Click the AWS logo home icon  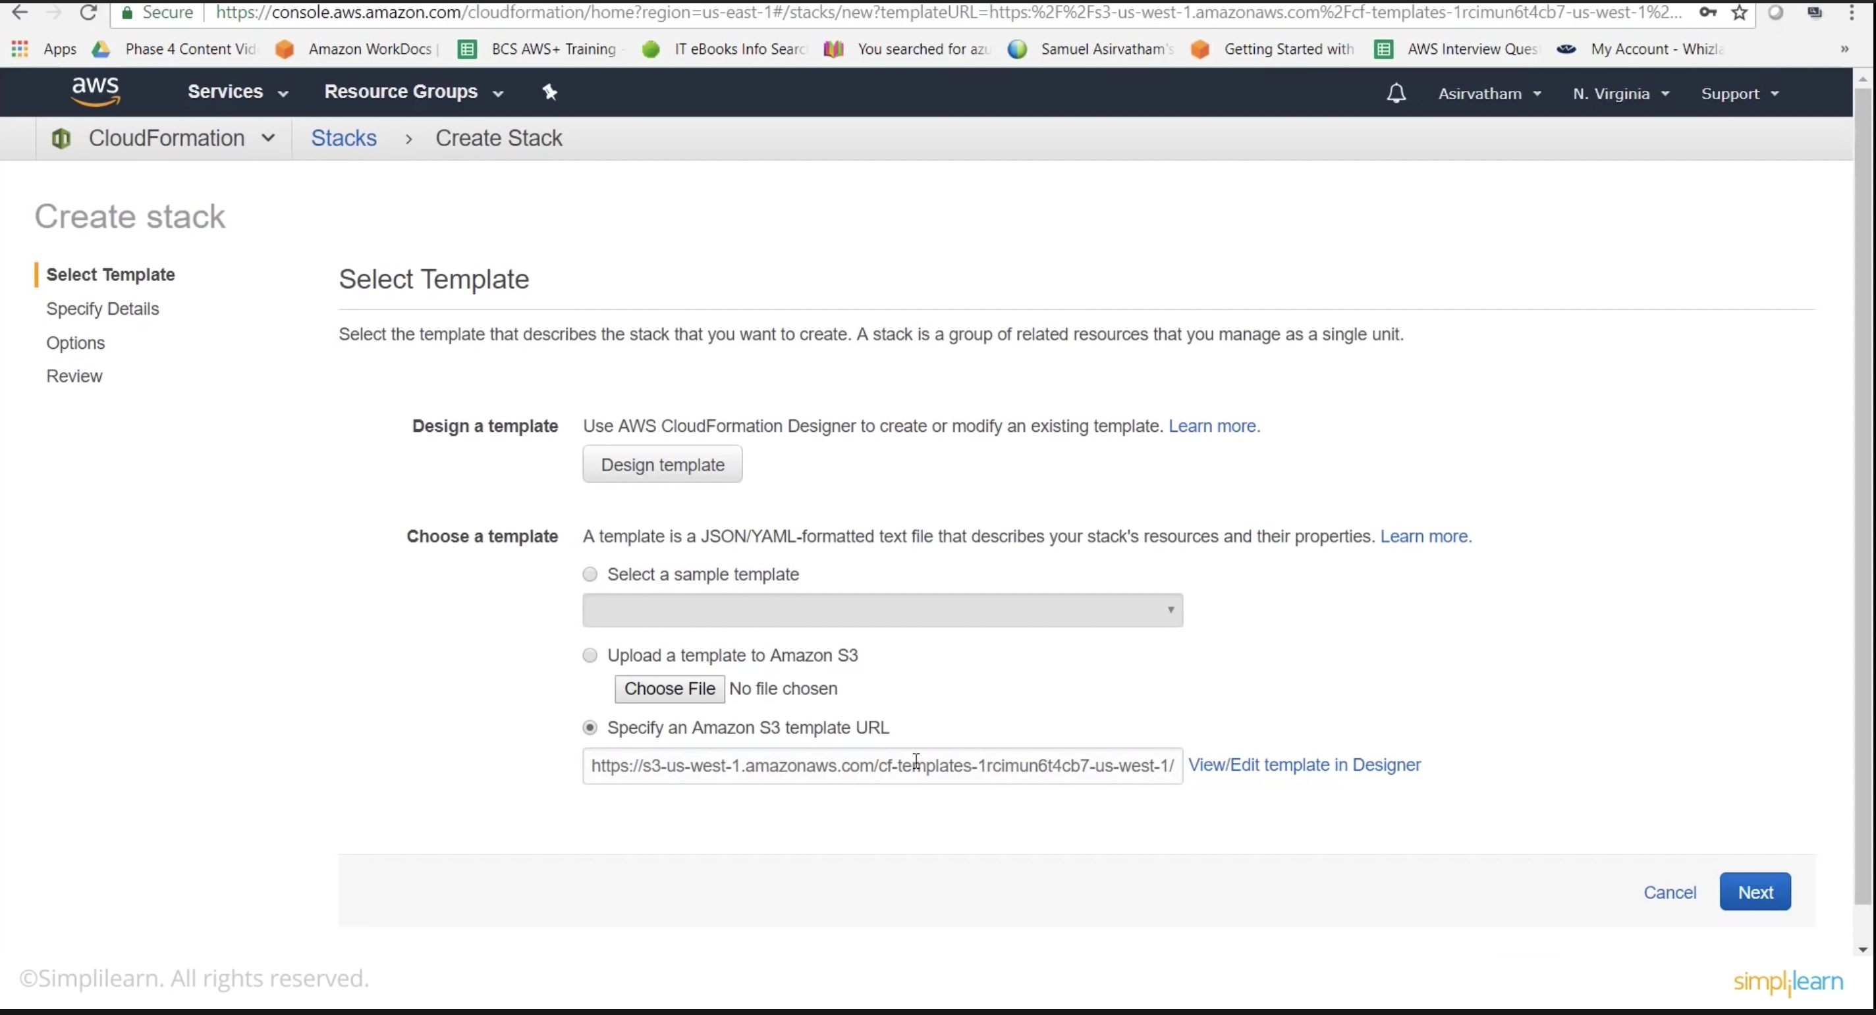tap(96, 91)
